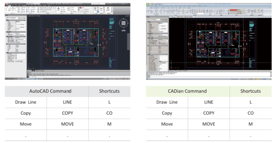The image size is (278, 143).
Task: Click 'Shortcuts' header in AutoCAD table
Action: (109, 91)
